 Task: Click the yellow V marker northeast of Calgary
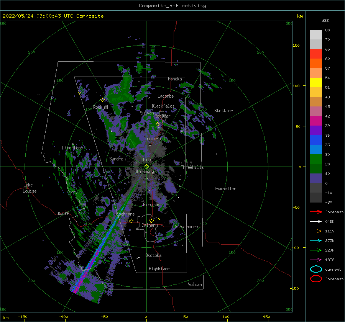click(x=159, y=219)
